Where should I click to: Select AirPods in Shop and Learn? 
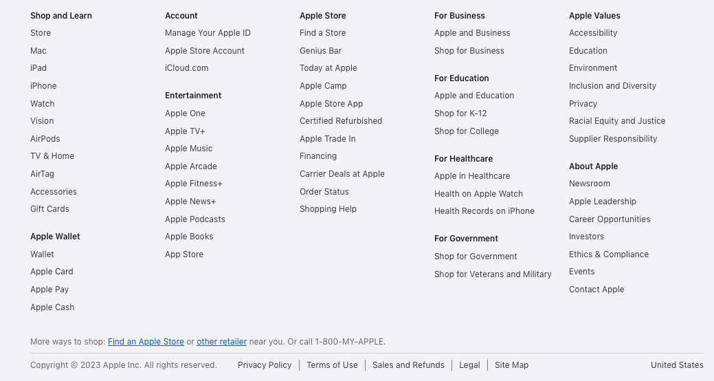45,139
